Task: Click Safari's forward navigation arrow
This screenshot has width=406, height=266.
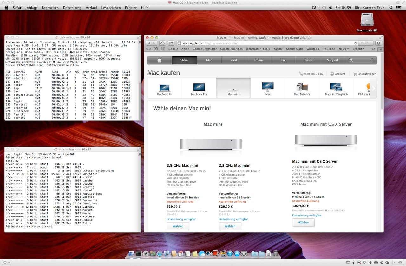Action: tap(155, 43)
